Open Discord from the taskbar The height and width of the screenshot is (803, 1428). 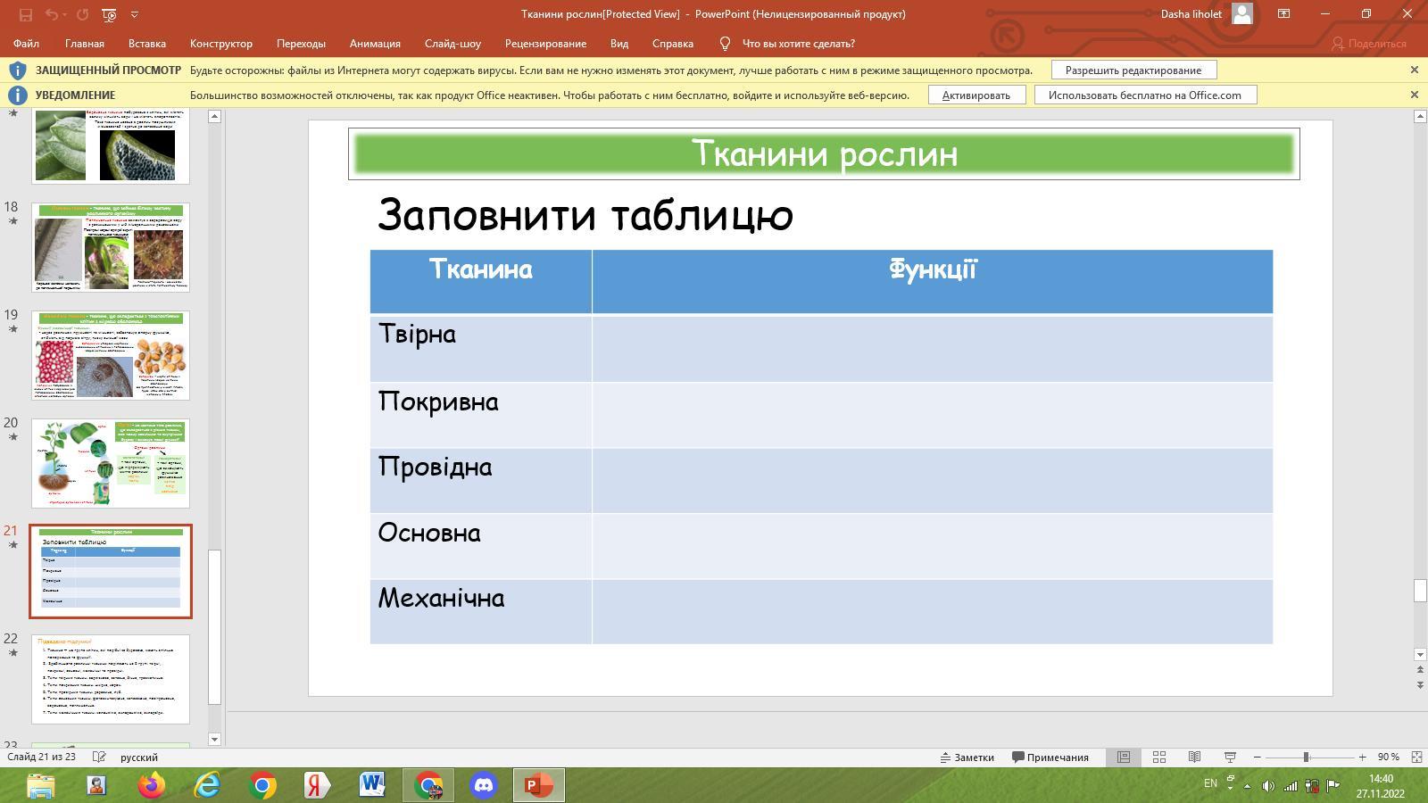(484, 785)
